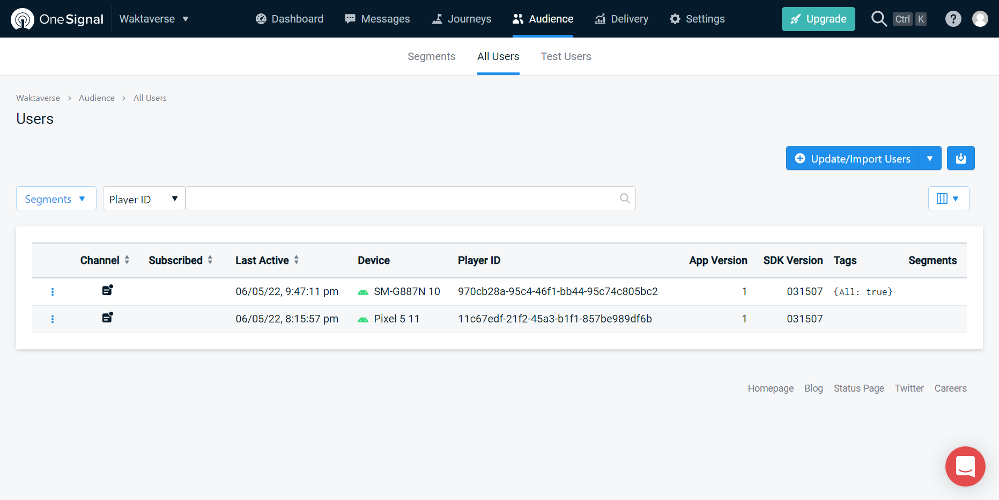
Task: Open the column visibility selector dropdown
Action: point(949,198)
